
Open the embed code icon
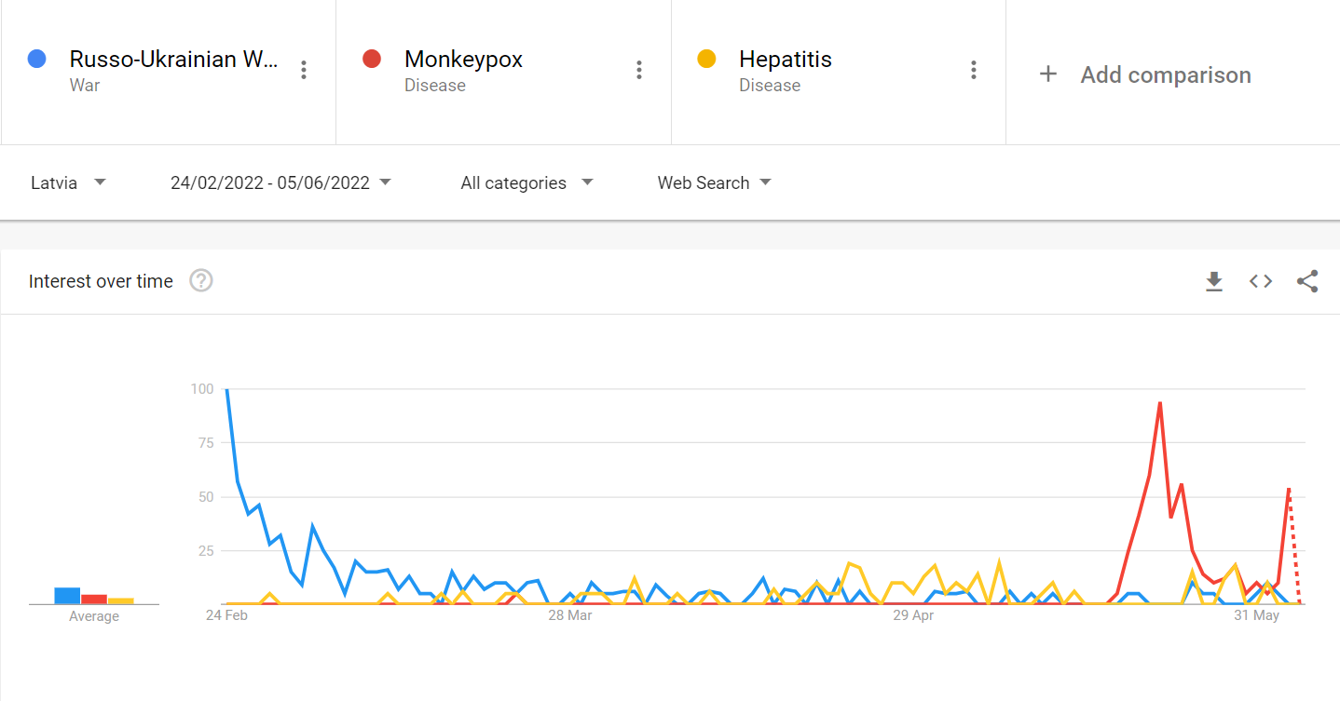tap(1261, 281)
